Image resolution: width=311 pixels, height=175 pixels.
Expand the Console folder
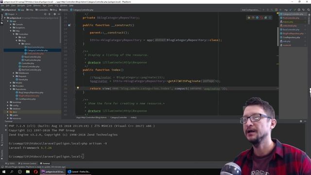(11, 24)
